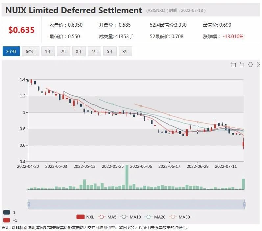Click the 开盘价: 0.585 value
This screenshot has height=231, width=262.
coord(115,25)
